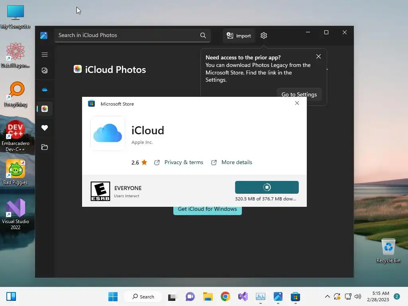Open the Chat app on taskbar
This screenshot has width=408, height=306.
click(x=190, y=296)
